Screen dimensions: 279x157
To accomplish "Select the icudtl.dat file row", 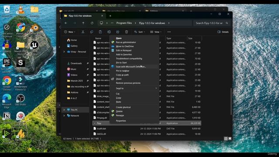I will pyautogui.click(x=147, y=129).
